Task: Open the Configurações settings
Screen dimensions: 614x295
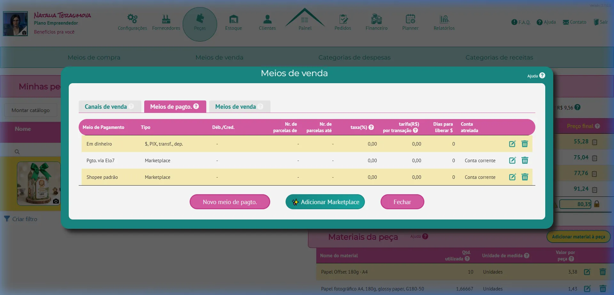Action: (x=132, y=22)
